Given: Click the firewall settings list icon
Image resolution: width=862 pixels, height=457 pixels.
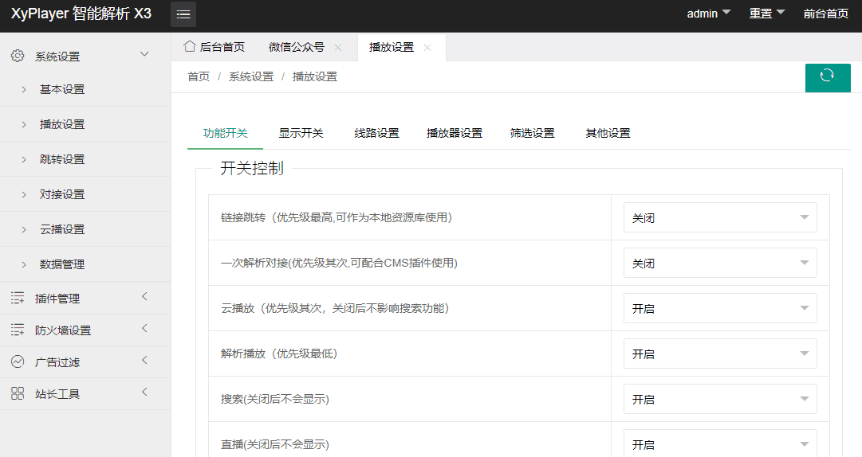Looking at the screenshot, I should pos(17,330).
